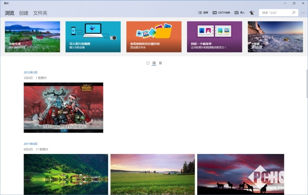Open the pink sky meadow photo
The image size is (308, 195).
(153, 174)
